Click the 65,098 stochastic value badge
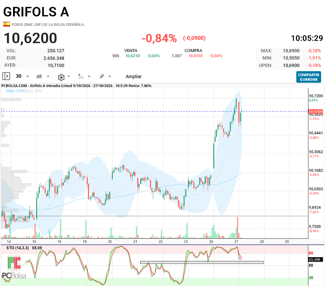325x286 pixels. point(315,260)
